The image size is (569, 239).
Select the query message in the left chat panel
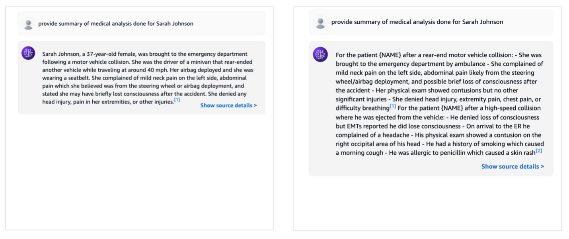116,24
